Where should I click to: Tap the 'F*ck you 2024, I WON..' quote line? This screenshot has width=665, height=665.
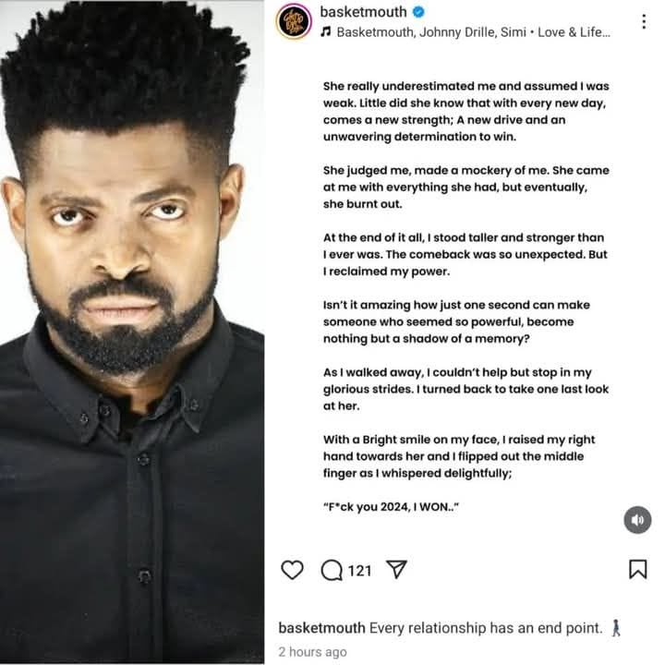pos(391,507)
